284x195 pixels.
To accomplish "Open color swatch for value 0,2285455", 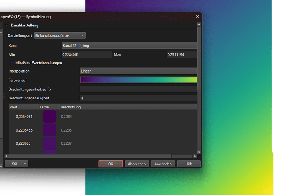I will (49, 130).
